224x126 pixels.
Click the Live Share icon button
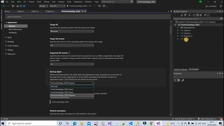pyautogui.click(x=211, y=6)
